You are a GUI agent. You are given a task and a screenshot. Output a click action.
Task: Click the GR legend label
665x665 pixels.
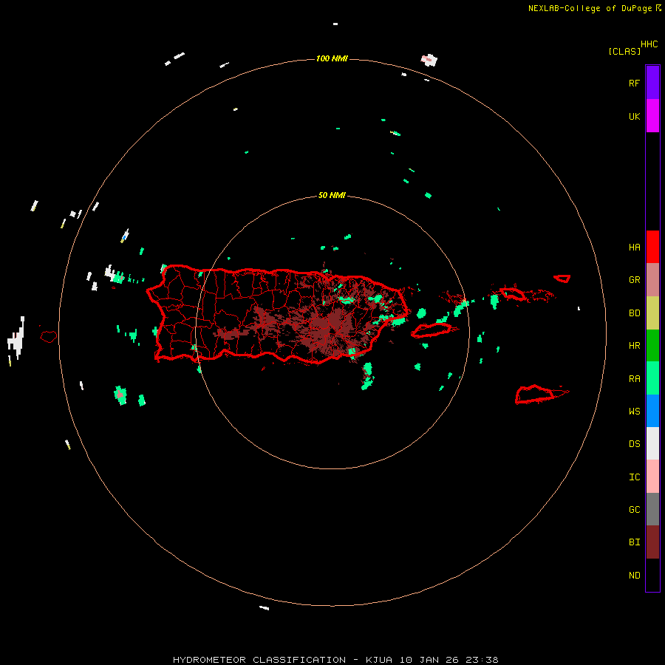[634, 280]
